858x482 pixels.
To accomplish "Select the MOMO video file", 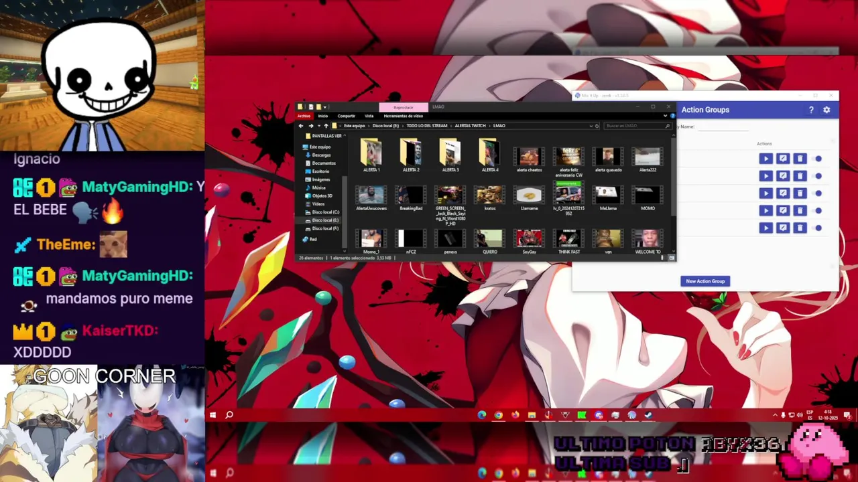I will click(x=648, y=197).
